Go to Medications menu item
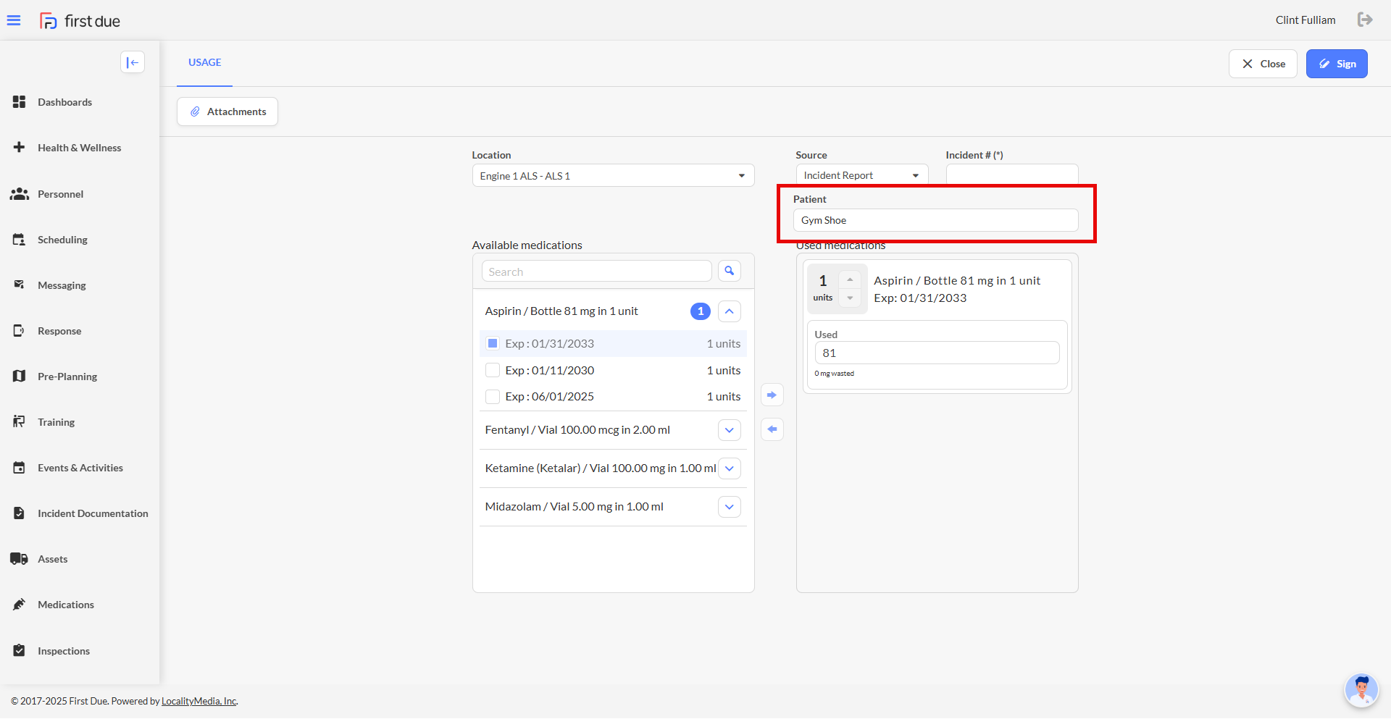Image resolution: width=1391 pixels, height=719 pixels. pyautogui.click(x=66, y=605)
